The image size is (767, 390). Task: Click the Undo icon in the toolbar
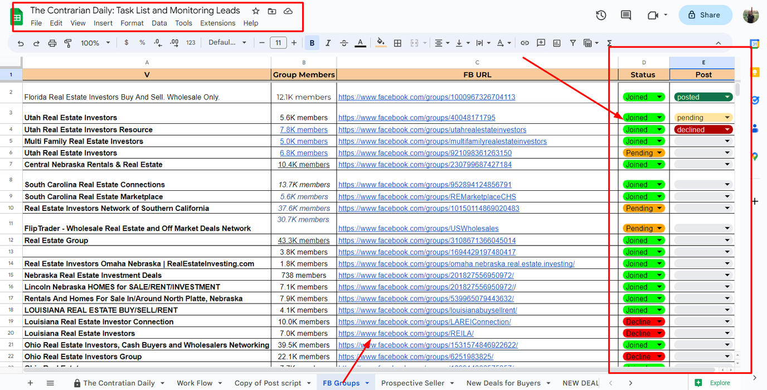[x=21, y=43]
